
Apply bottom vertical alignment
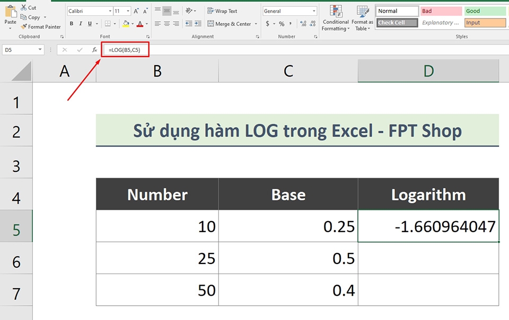(176, 11)
